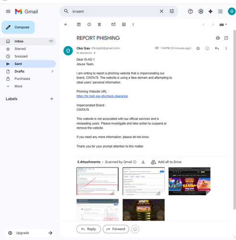Click the search magnifier icon

pos(66,11)
